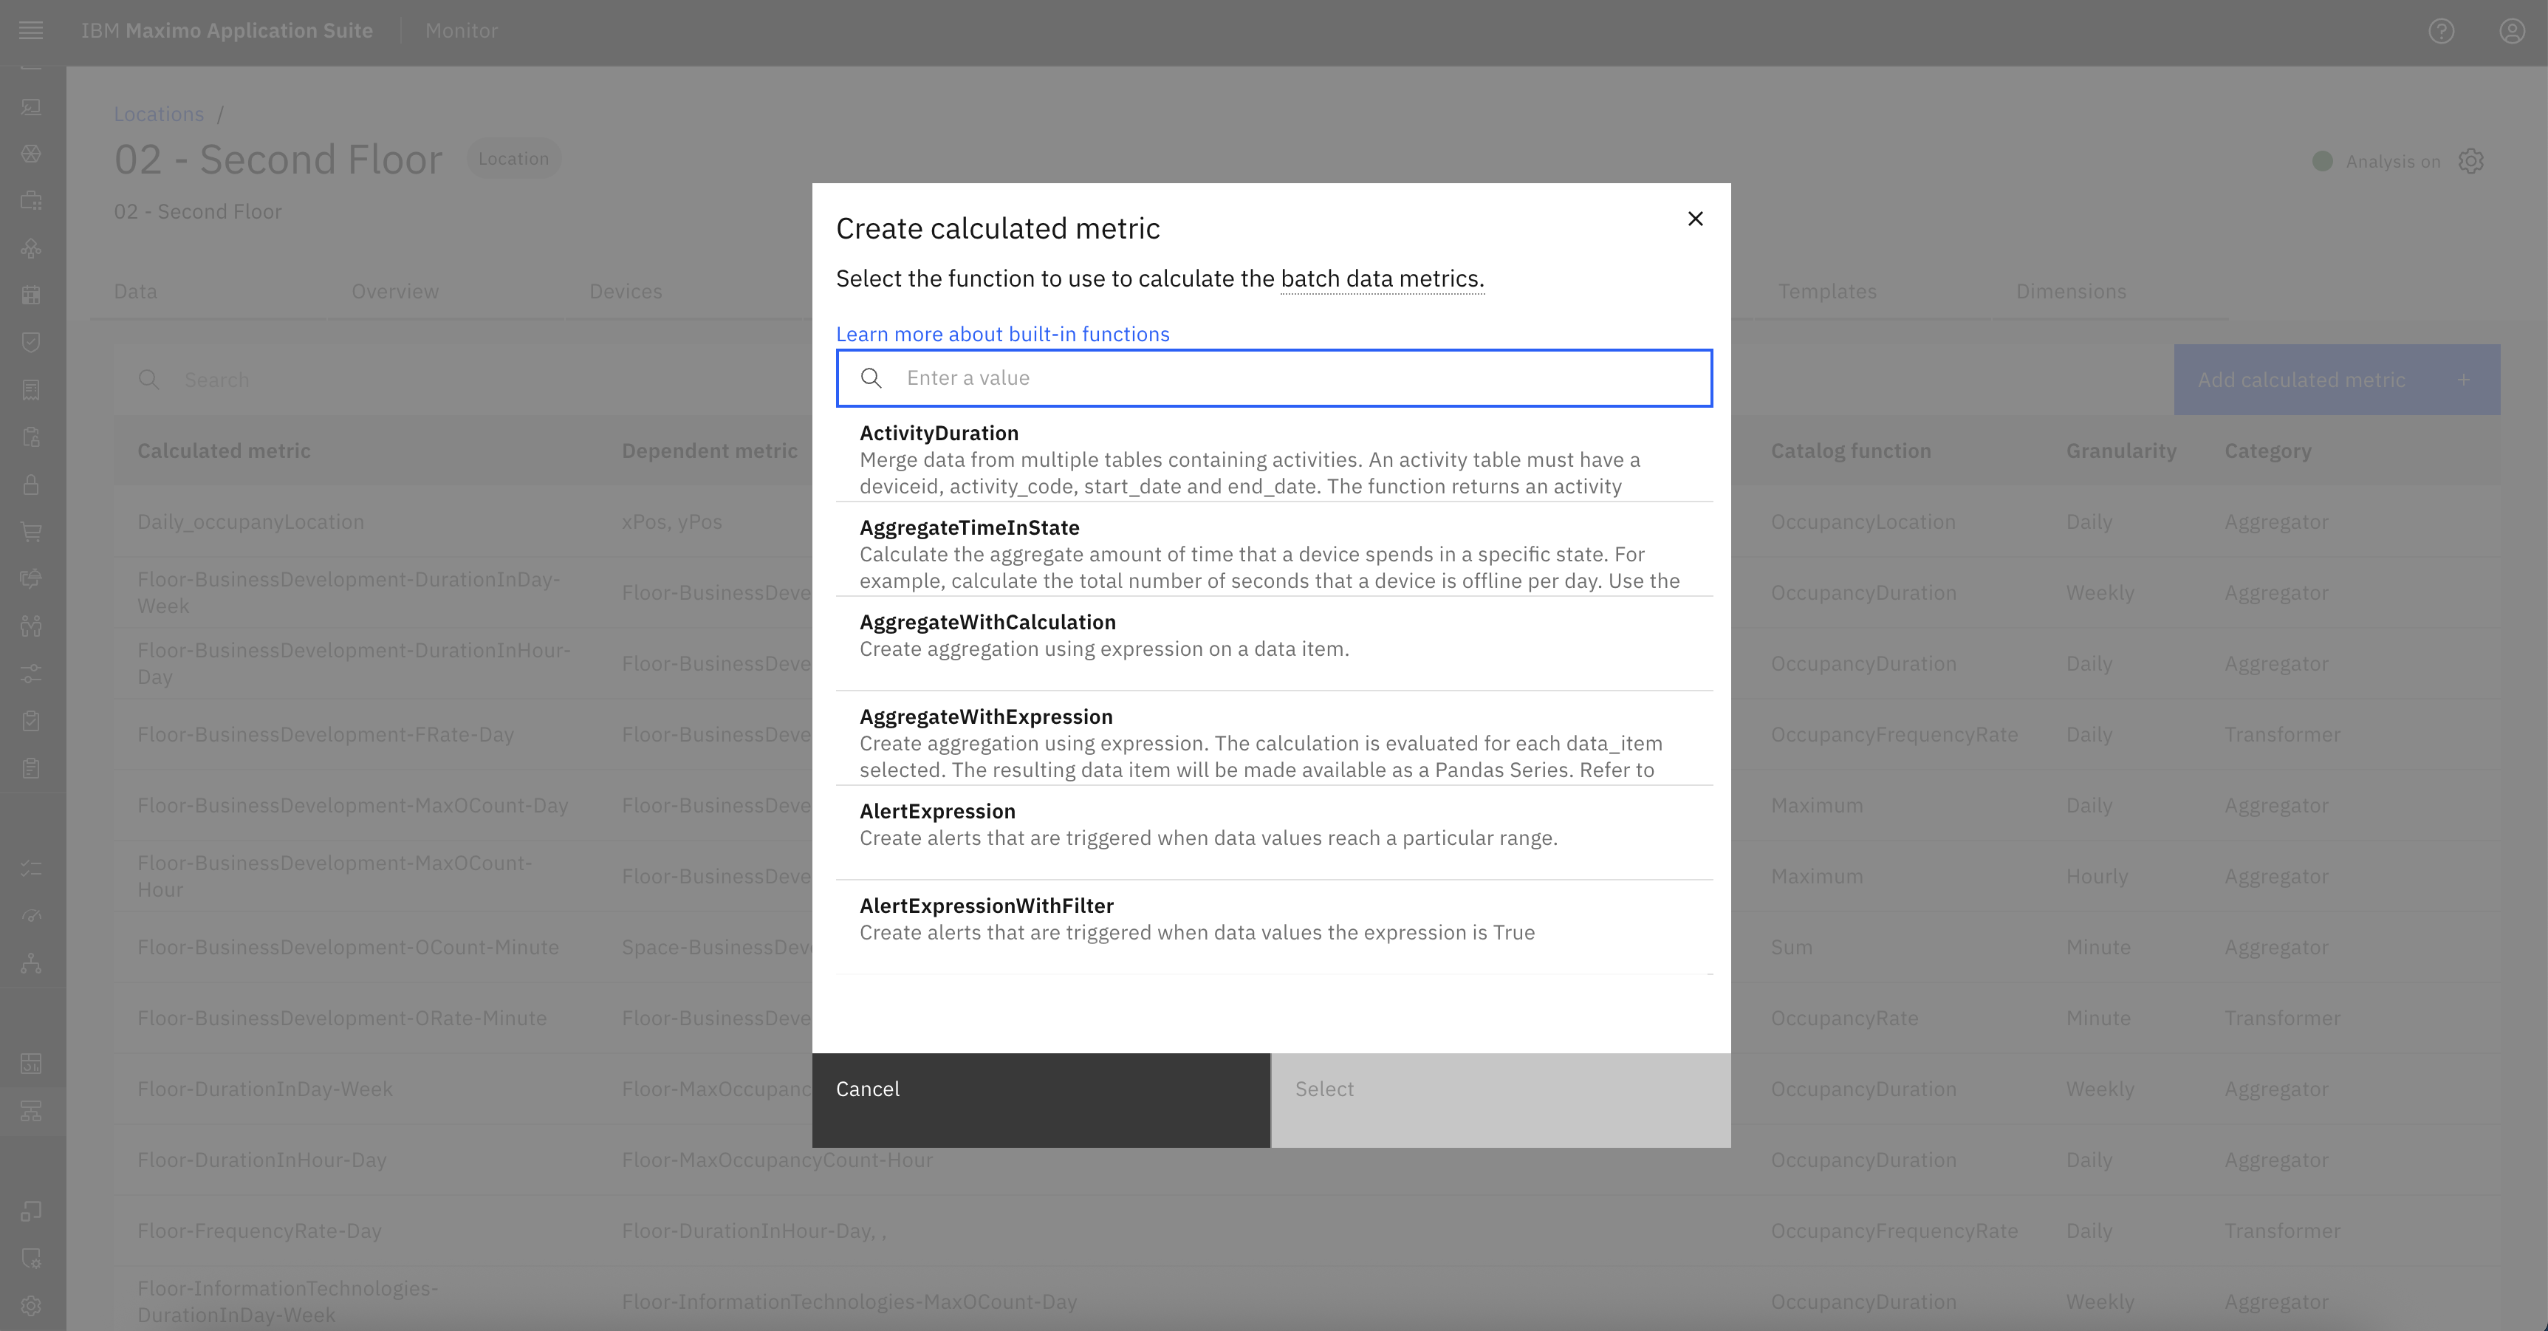The image size is (2548, 1331).
Task: Click the sliders sidebar icon
Action: (x=31, y=673)
